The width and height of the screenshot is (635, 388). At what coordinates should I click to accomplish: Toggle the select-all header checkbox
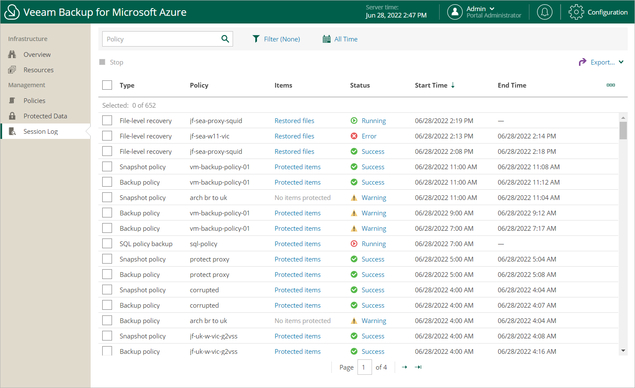pyautogui.click(x=107, y=85)
